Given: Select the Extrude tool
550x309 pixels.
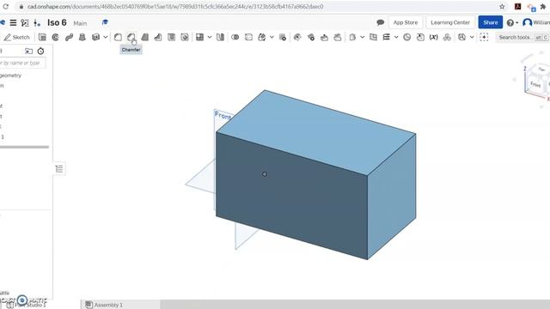Looking at the screenshot, I should click(x=42, y=37).
